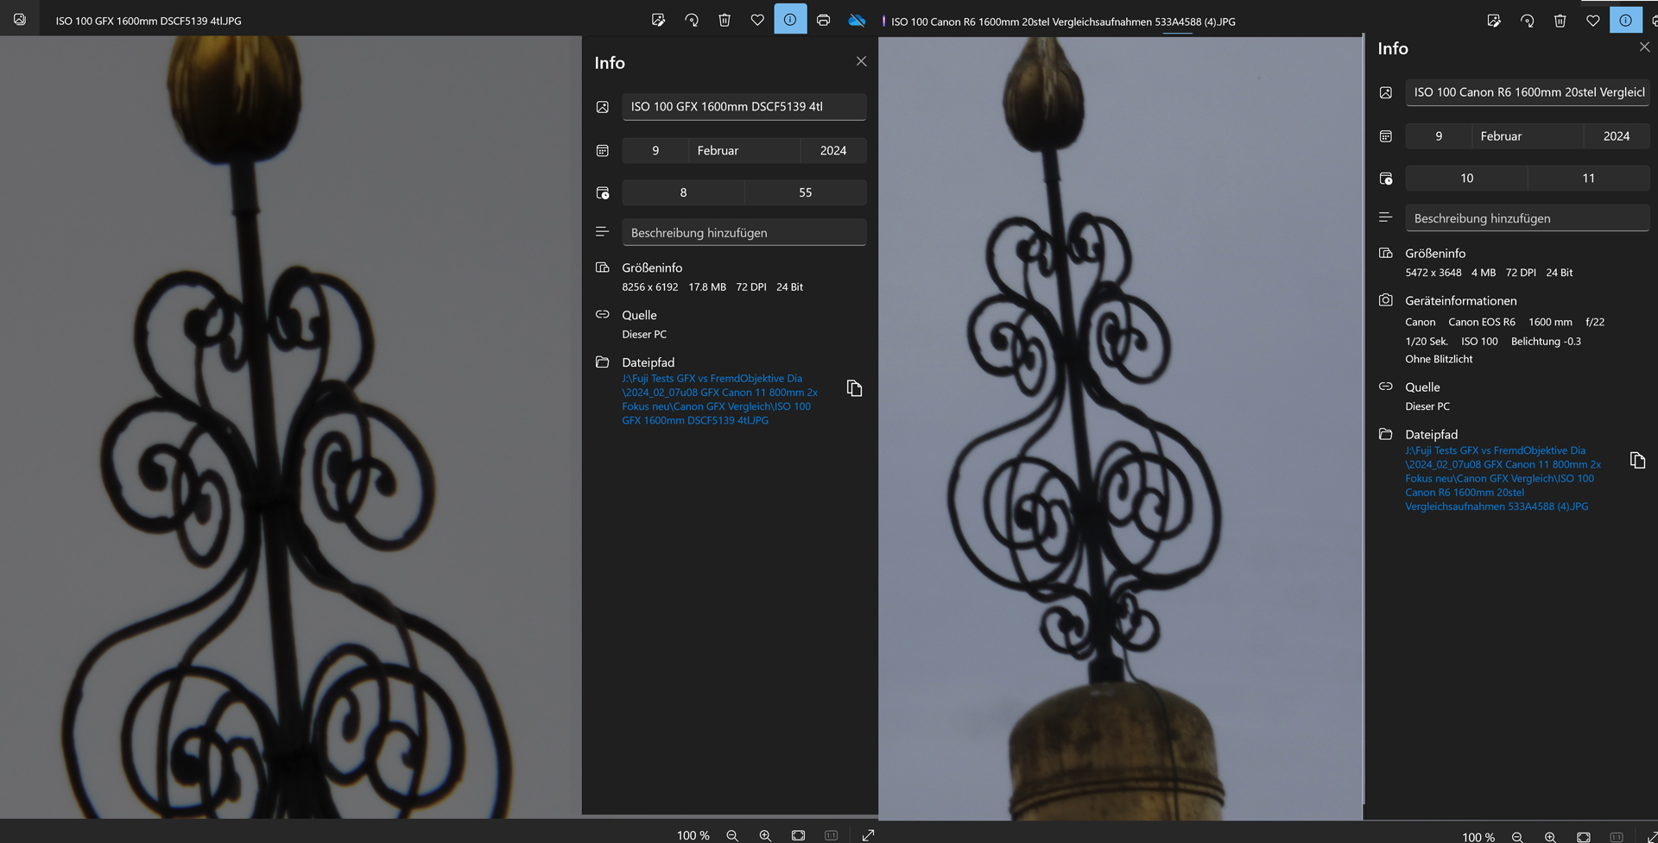This screenshot has height=843, width=1658.
Task: Open year field 2024 in right Info panel
Action: coord(1616,136)
